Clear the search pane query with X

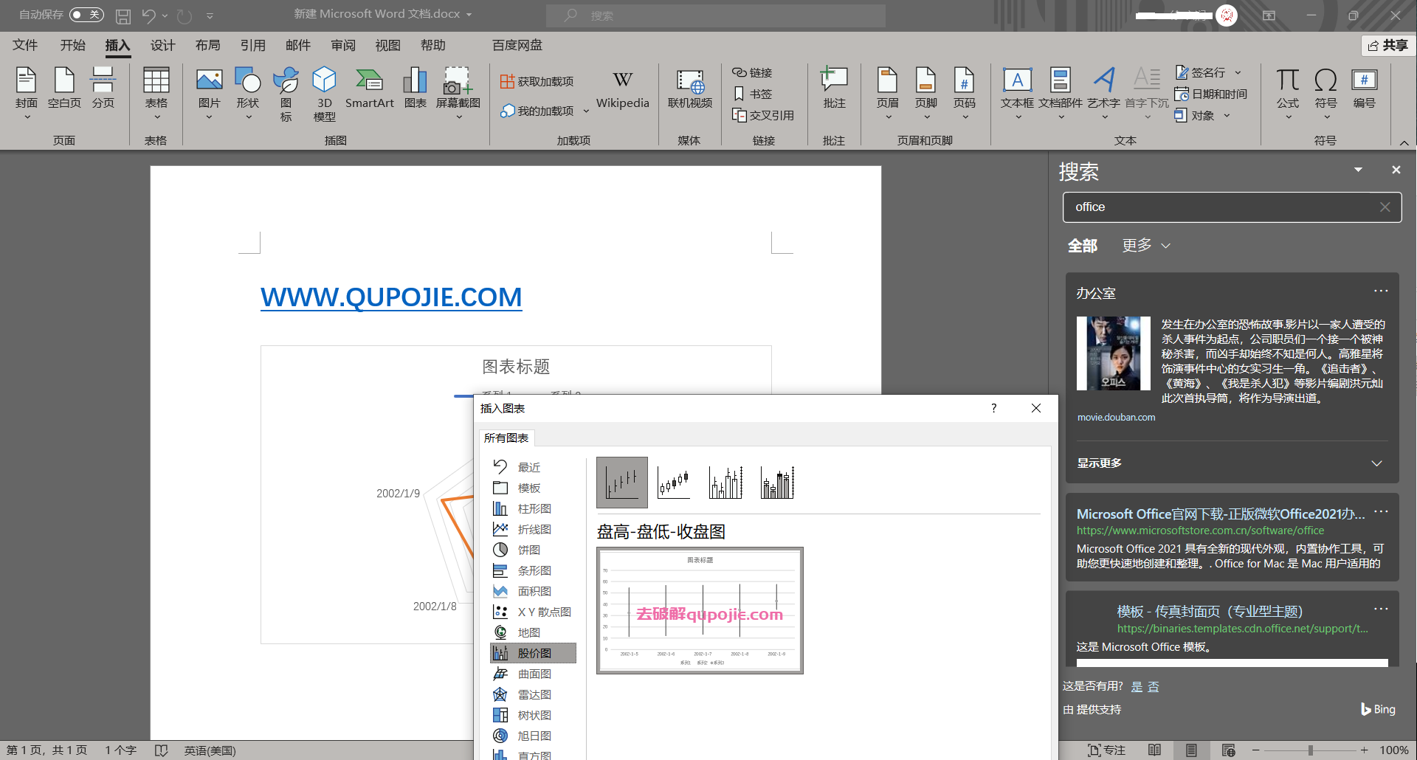(1385, 207)
